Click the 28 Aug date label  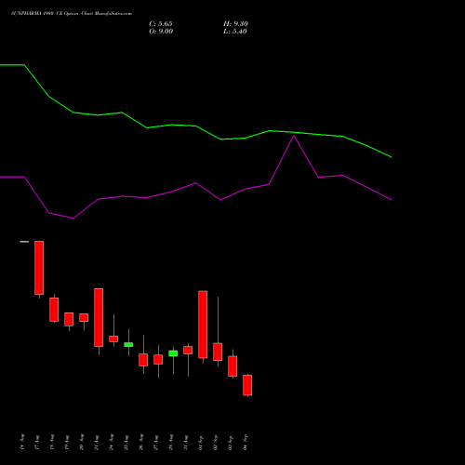coord(171,442)
